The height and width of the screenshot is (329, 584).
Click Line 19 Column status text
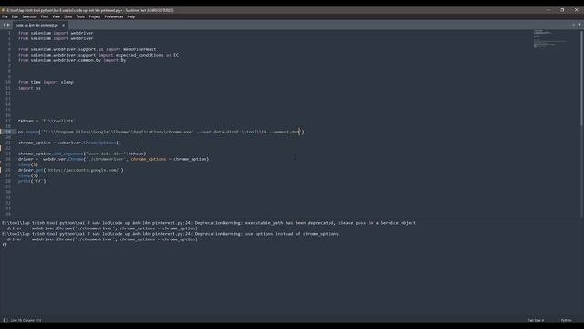(x=26, y=320)
